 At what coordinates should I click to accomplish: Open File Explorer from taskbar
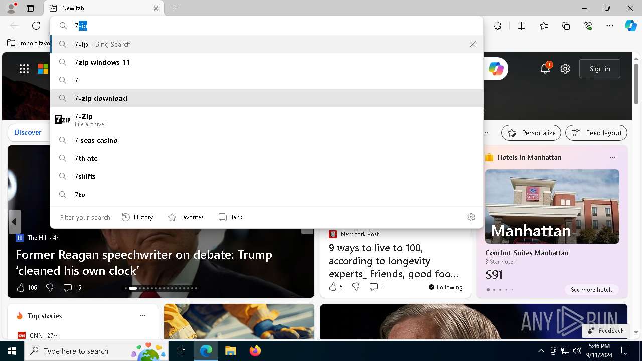[230, 351]
